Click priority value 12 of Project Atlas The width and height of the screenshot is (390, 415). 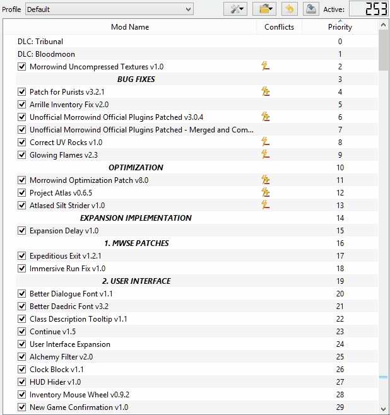(340, 193)
